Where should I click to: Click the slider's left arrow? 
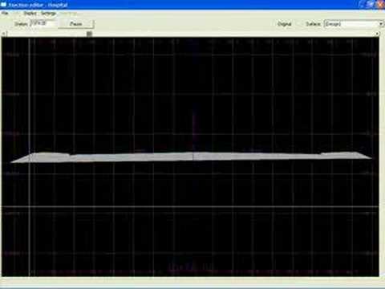(x=3, y=34)
